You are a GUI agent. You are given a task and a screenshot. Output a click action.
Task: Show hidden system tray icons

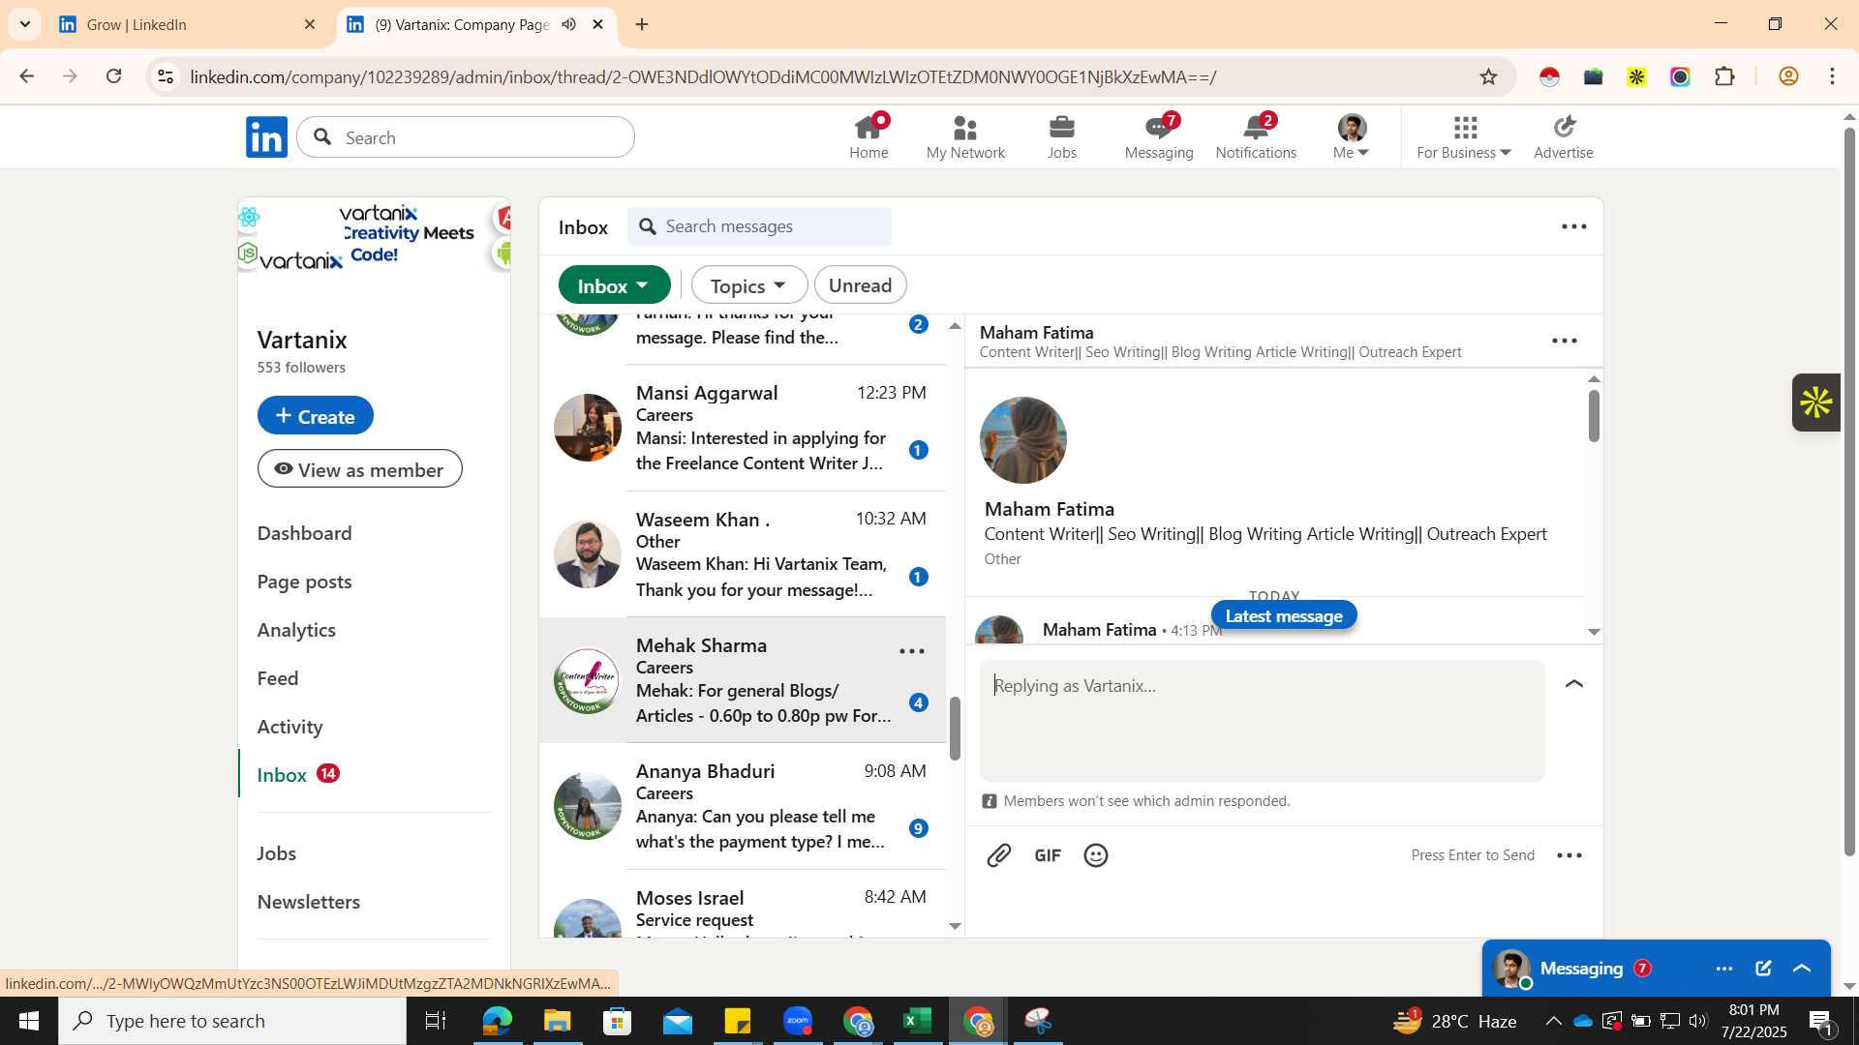point(1553,1021)
